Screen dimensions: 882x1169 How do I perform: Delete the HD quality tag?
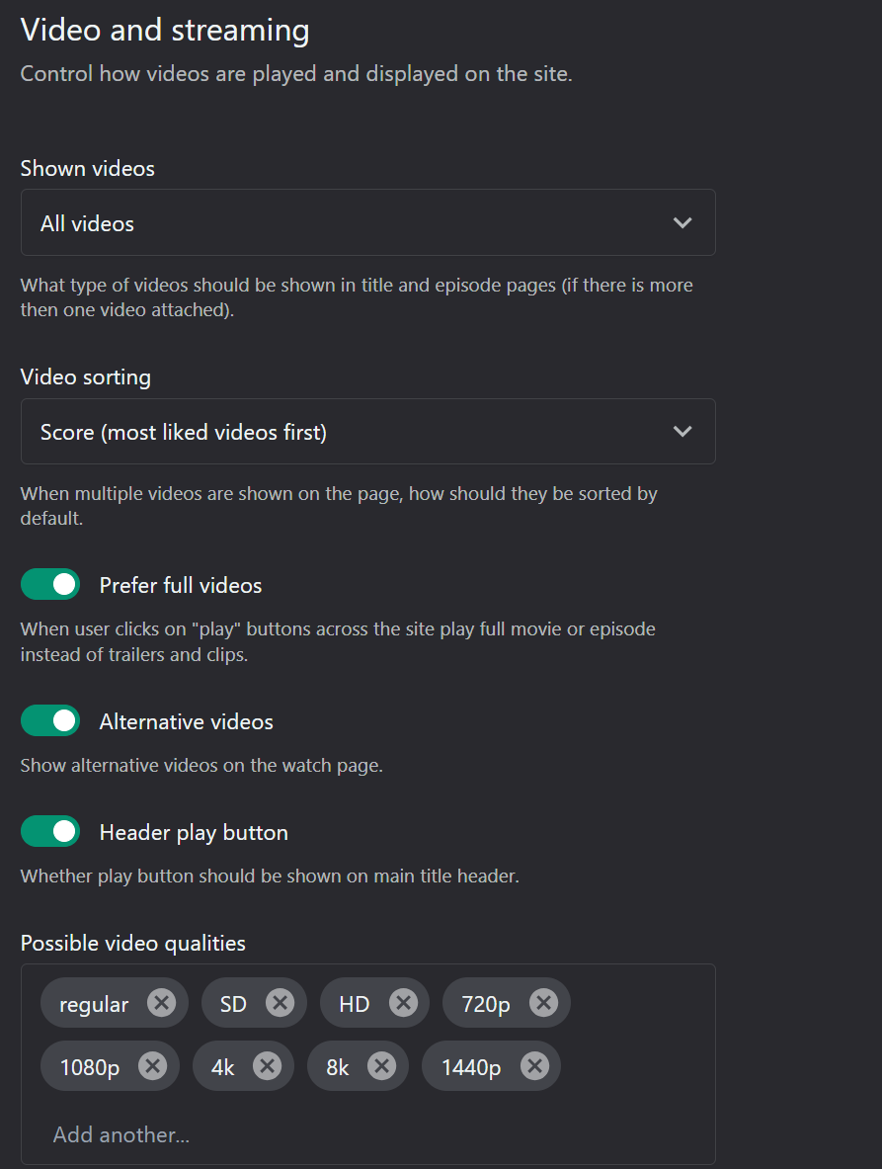pyautogui.click(x=403, y=1003)
